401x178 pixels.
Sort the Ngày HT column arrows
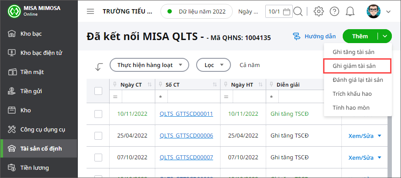261,85
